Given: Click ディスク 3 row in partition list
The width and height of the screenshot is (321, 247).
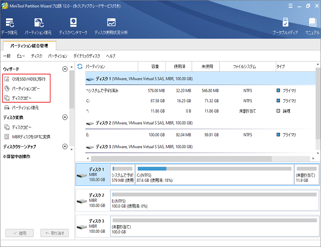Looking at the screenshot, I should [200, 147].
